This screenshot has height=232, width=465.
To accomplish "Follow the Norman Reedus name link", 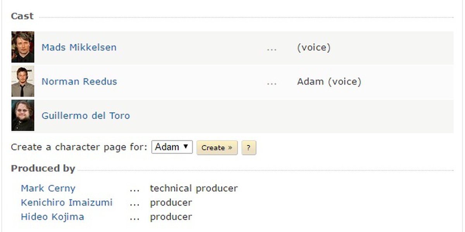I will [79, 82].
